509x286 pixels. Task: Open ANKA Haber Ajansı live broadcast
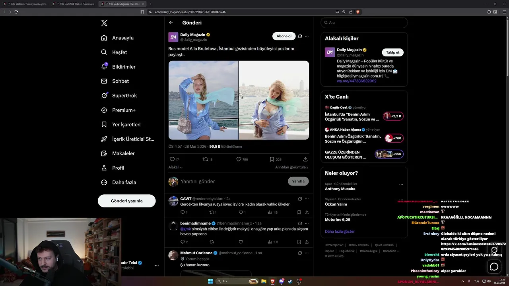364,136
